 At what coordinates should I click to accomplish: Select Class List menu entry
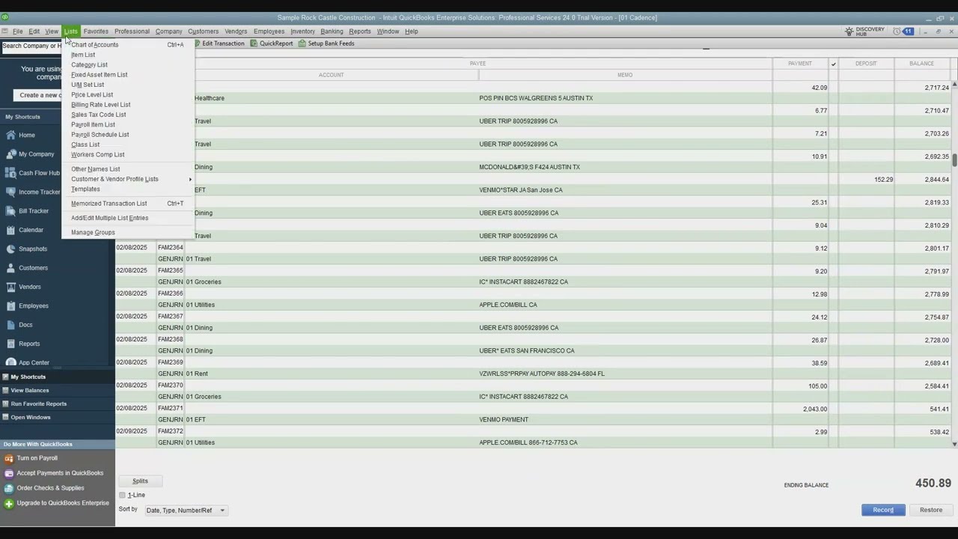click(128, 144)
